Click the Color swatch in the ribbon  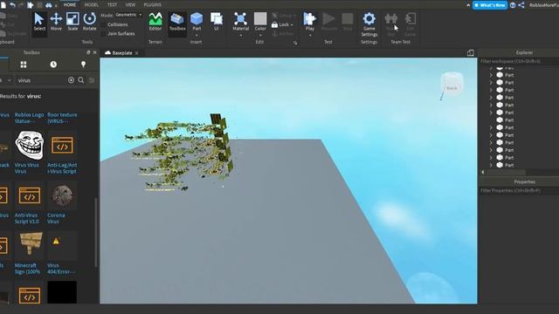pos(260,18)
